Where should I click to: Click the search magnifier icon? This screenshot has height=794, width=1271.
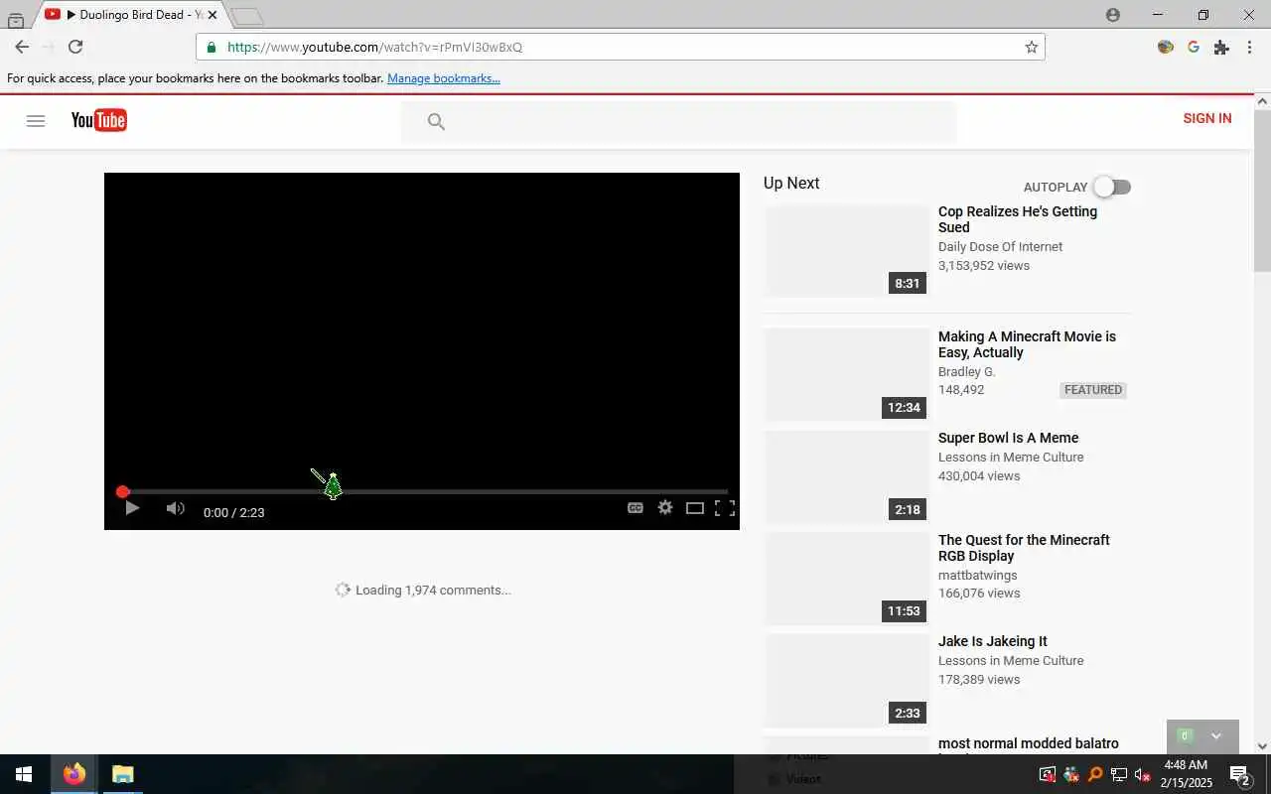pyautogui.click(x=436, y=121)
